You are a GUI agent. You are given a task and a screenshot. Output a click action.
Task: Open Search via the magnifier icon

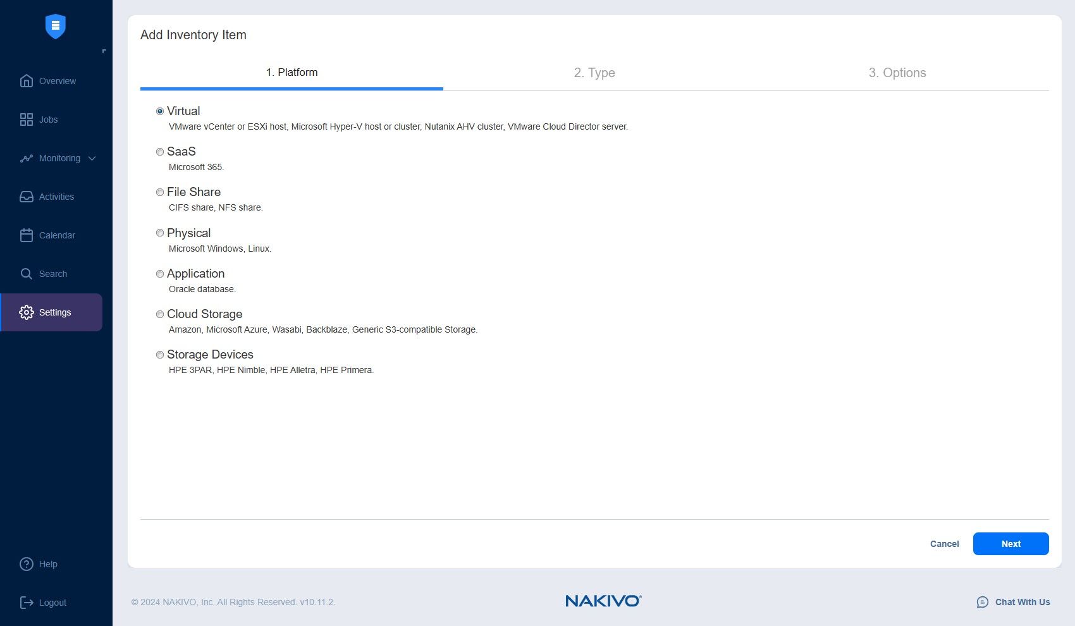pyautogui.click(x=26, y=273)
